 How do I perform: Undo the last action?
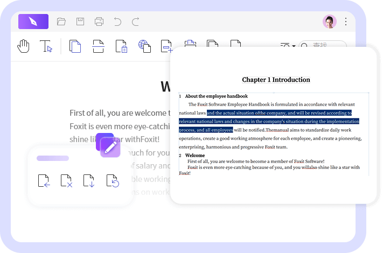(x=117, y=22)
